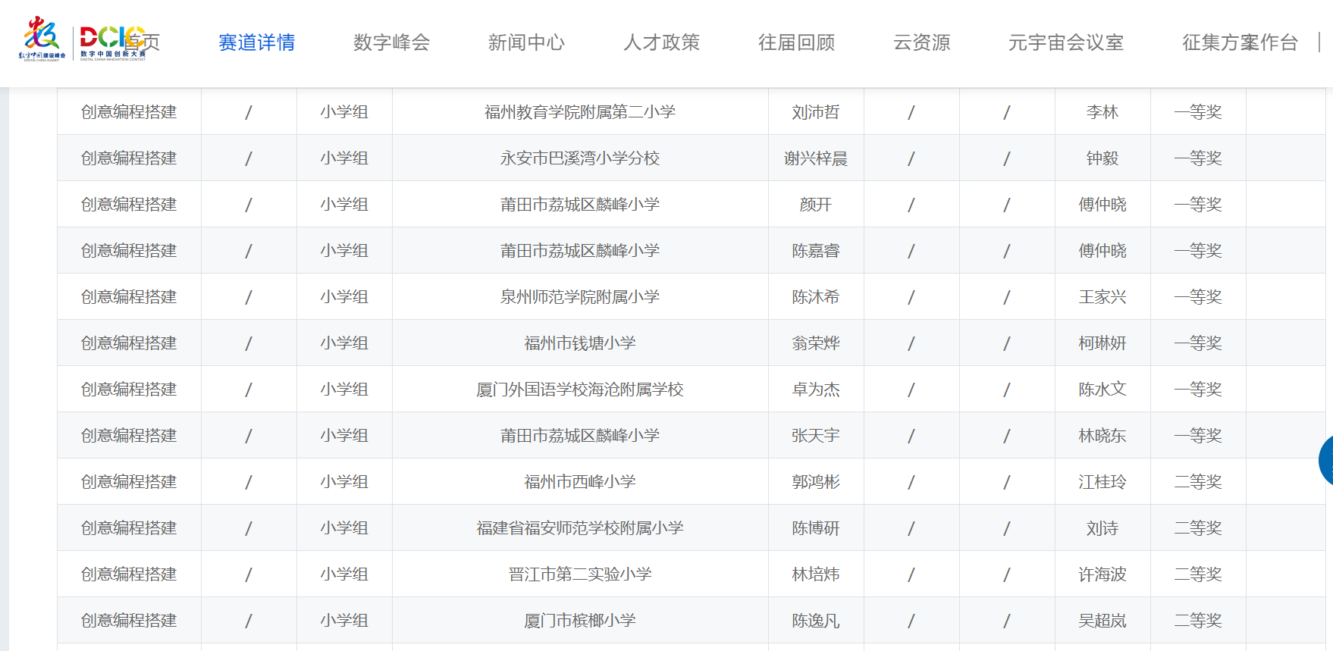Click teacher name 林晓东
1333x651 pixels.
1102,436
